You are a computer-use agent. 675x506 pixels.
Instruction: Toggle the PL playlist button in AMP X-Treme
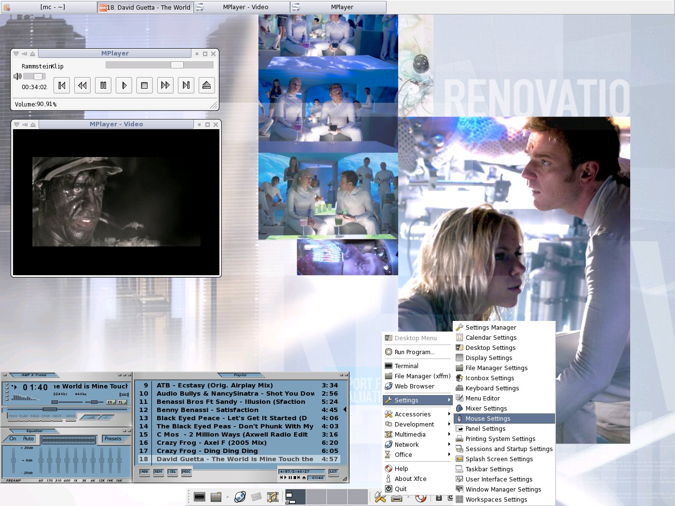[x=121, y=402]
